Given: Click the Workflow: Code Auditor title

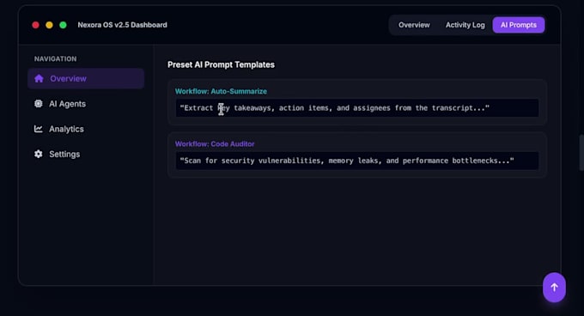Looking at the screenshot, I should tap(215, 144).
